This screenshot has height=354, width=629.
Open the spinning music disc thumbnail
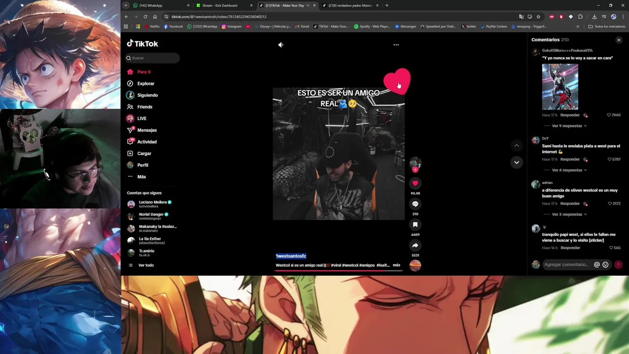coord(415,265)
